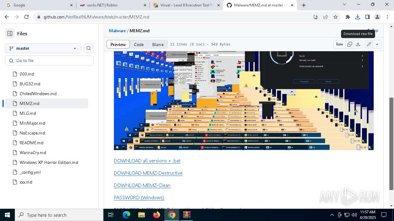Screen dimensions: 394x221
Task: Open Chrome downloads icon
Action: [x=358, y=17]
